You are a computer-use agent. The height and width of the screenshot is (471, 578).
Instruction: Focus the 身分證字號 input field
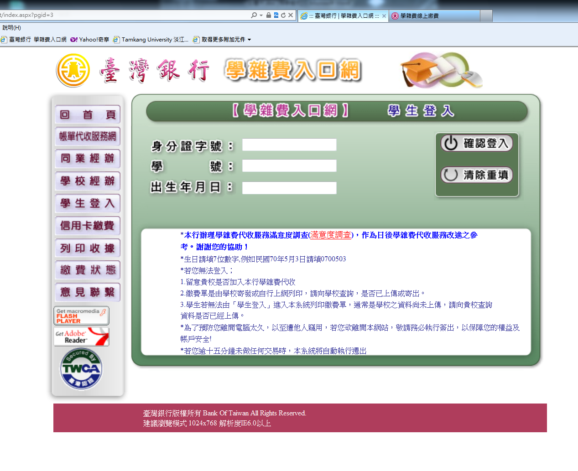click(289, 145)
